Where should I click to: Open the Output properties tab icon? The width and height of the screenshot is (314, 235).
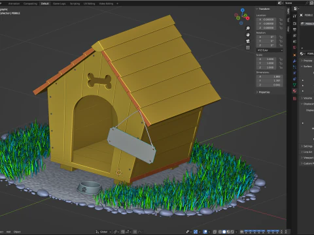[294, 29]
